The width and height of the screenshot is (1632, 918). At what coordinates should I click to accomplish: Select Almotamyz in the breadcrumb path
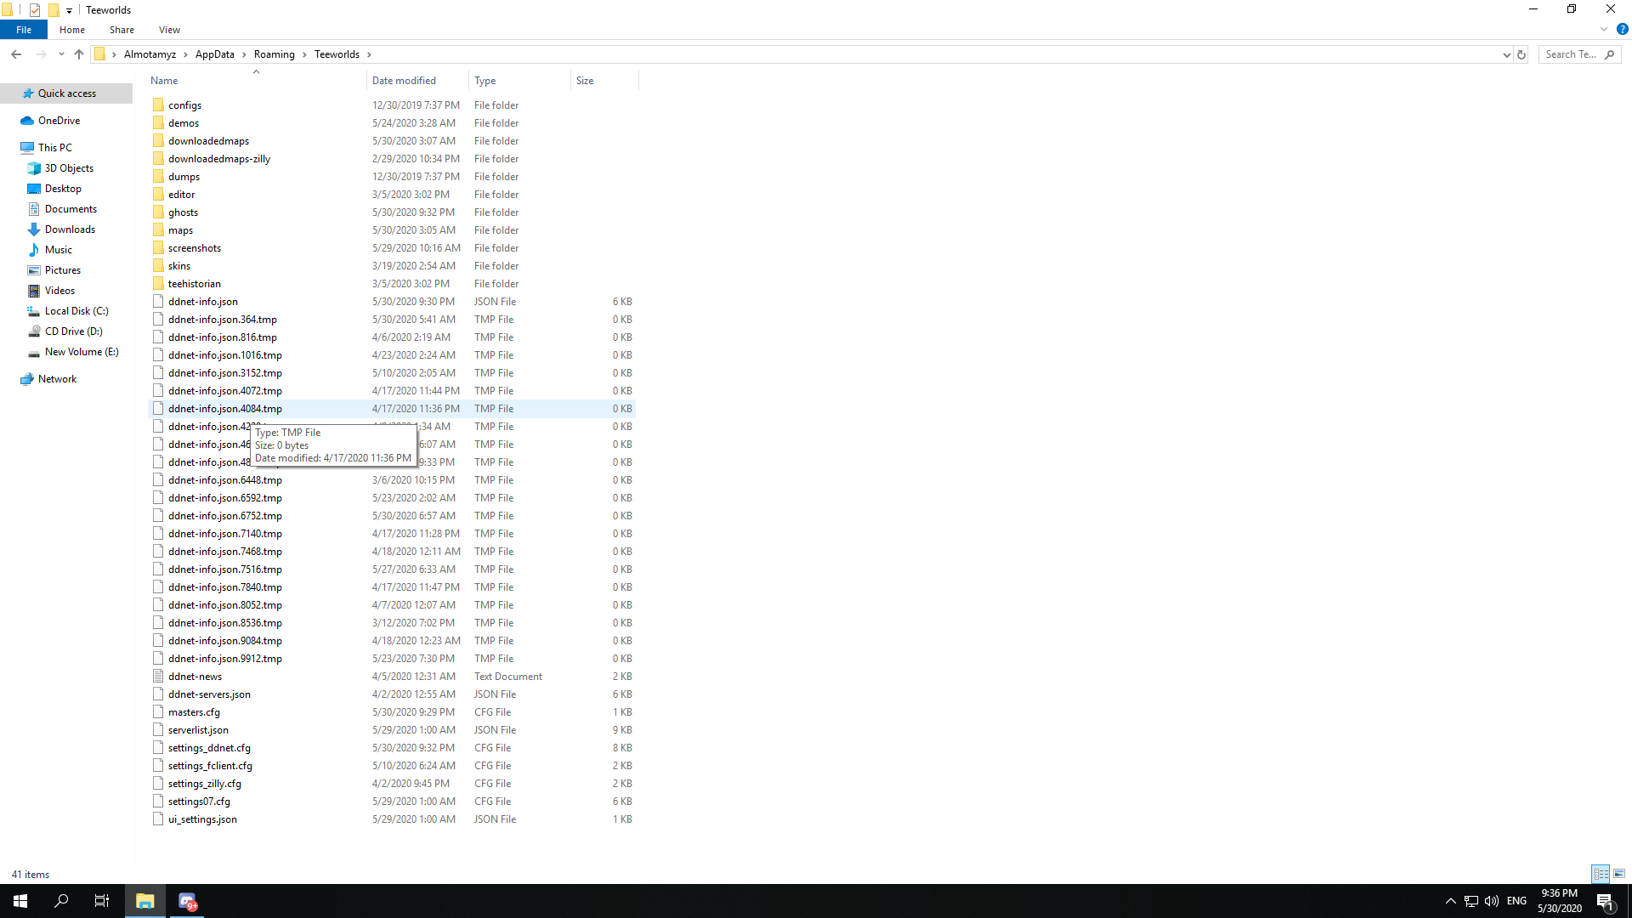tap(150, 54)
